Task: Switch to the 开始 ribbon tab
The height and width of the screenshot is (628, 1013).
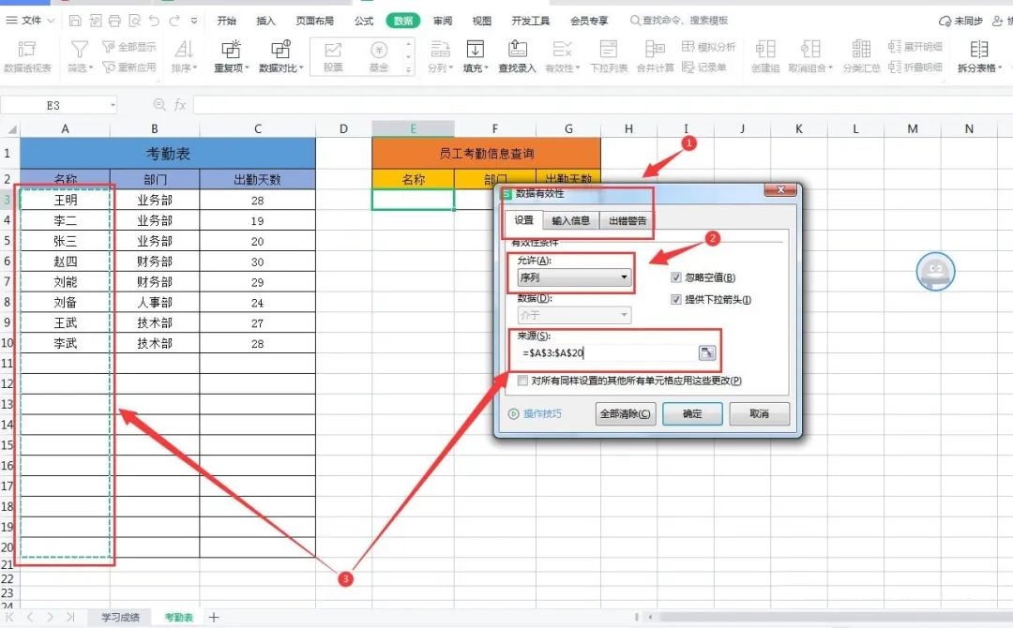Action: 226,21
